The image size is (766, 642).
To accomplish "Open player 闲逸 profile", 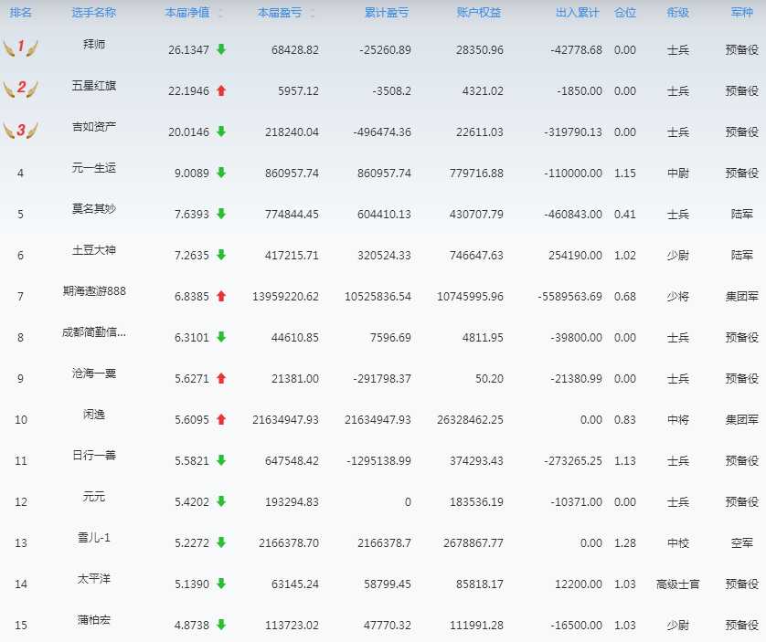I will (x=94, y=415).
